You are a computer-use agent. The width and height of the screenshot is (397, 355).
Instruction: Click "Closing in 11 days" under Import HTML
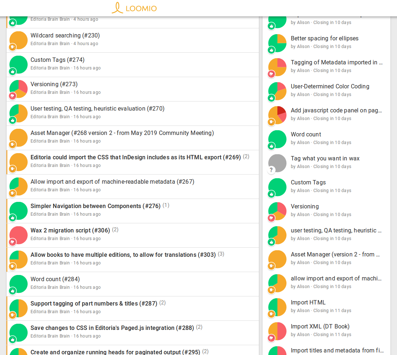pos(332,310)
